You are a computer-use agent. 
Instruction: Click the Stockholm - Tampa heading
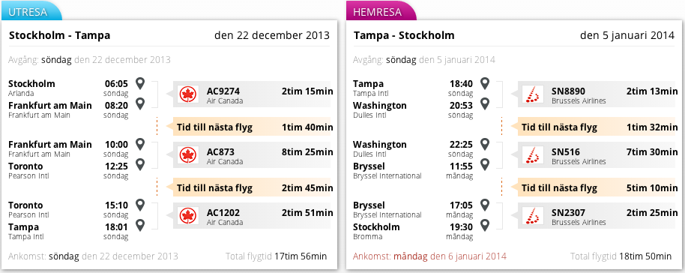pyautogui.click(x=59, y=35)
